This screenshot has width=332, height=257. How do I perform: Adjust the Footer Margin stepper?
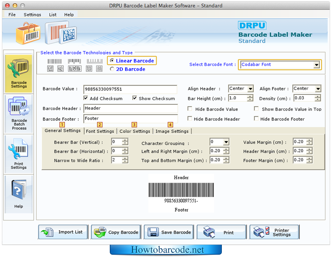click(x=309, y=160)
